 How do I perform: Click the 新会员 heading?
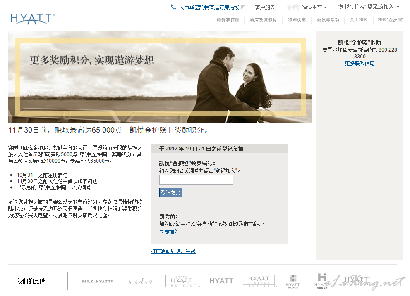click(169, 216)
